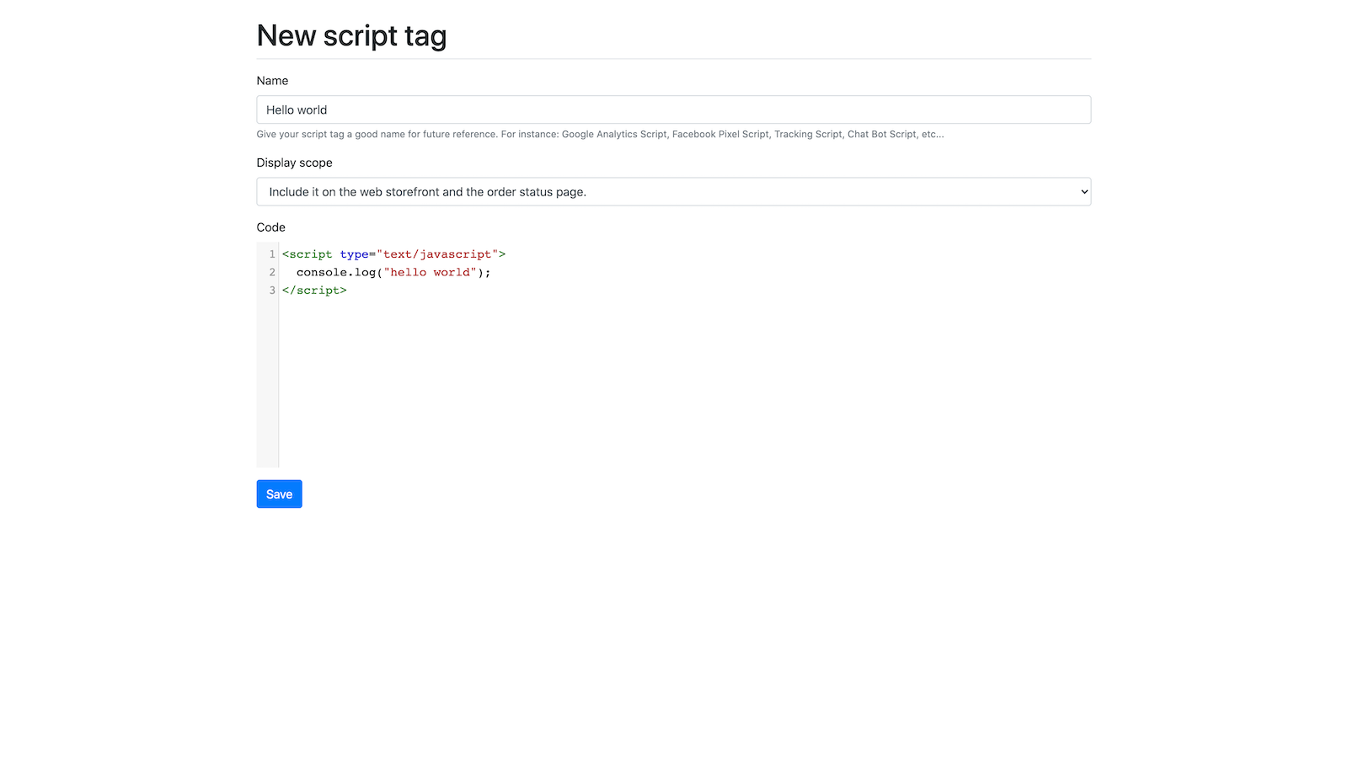Viewport: 1348px width, 758px height.
Task: Click the Code section label
Action: pos(270,227)
